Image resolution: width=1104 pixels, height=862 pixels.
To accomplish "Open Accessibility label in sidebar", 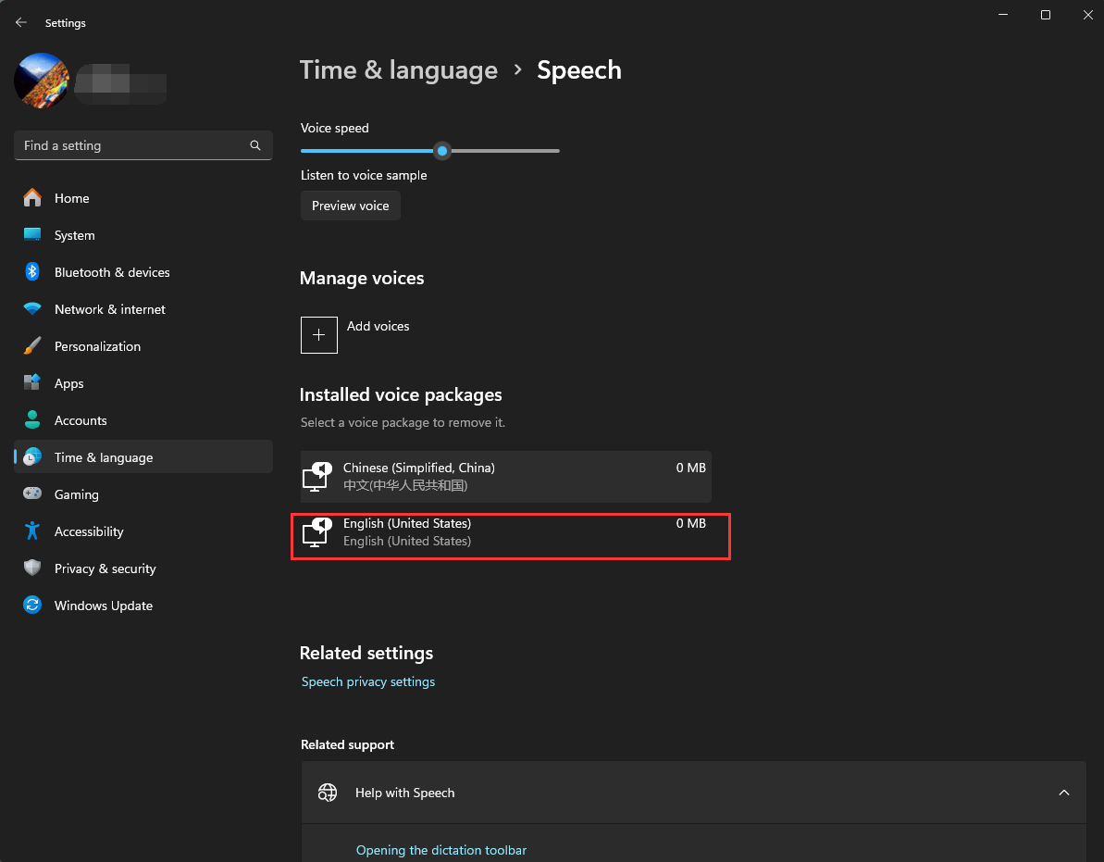I will pos(89,531).
